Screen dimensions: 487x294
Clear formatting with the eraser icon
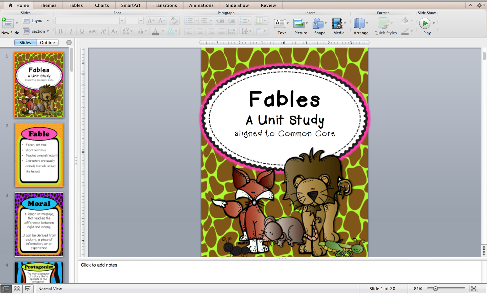click(174, 21)
